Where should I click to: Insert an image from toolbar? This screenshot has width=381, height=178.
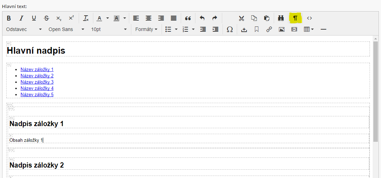click(282, 30)
